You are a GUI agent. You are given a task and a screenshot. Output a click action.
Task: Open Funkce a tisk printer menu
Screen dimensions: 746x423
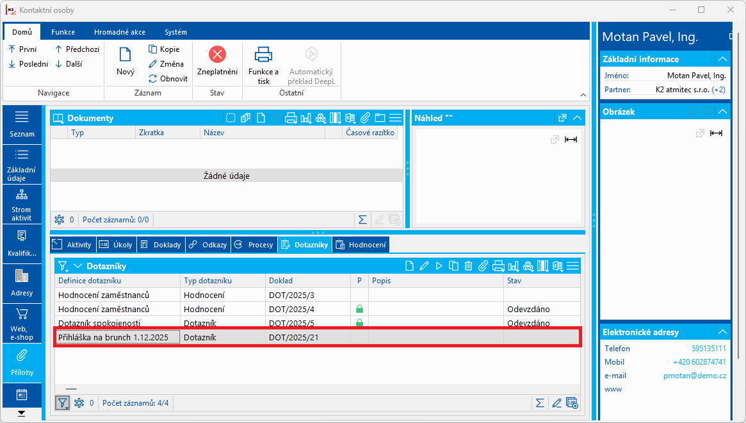pos(264,65)
